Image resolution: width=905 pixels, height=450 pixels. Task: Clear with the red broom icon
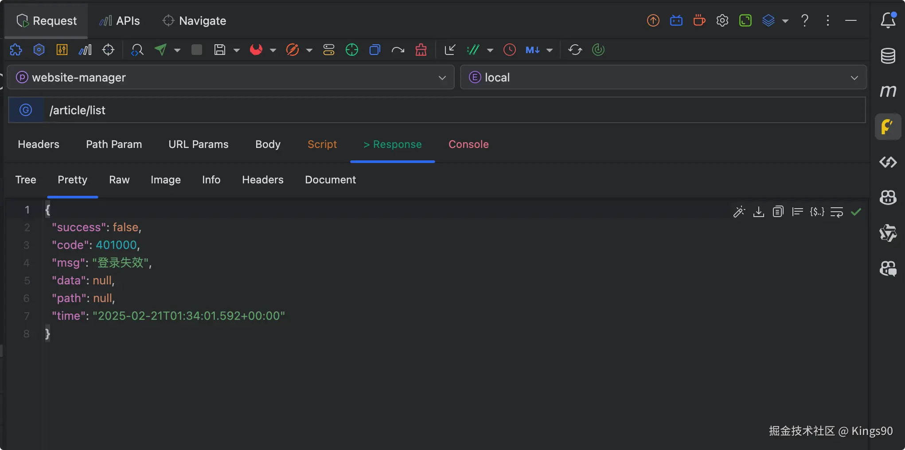[x=421, y=50]
